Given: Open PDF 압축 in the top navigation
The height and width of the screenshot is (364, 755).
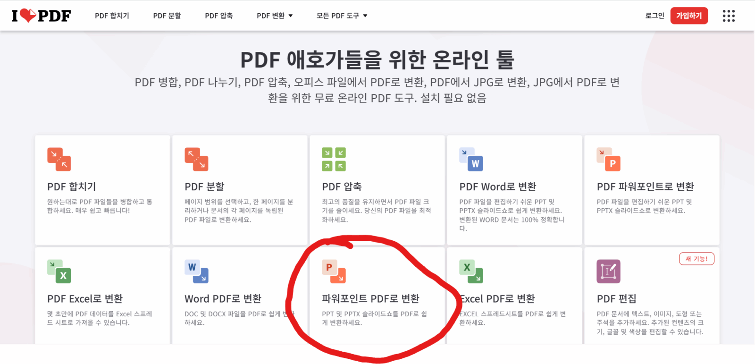Looking at the screenshot, I should [219, 16].
